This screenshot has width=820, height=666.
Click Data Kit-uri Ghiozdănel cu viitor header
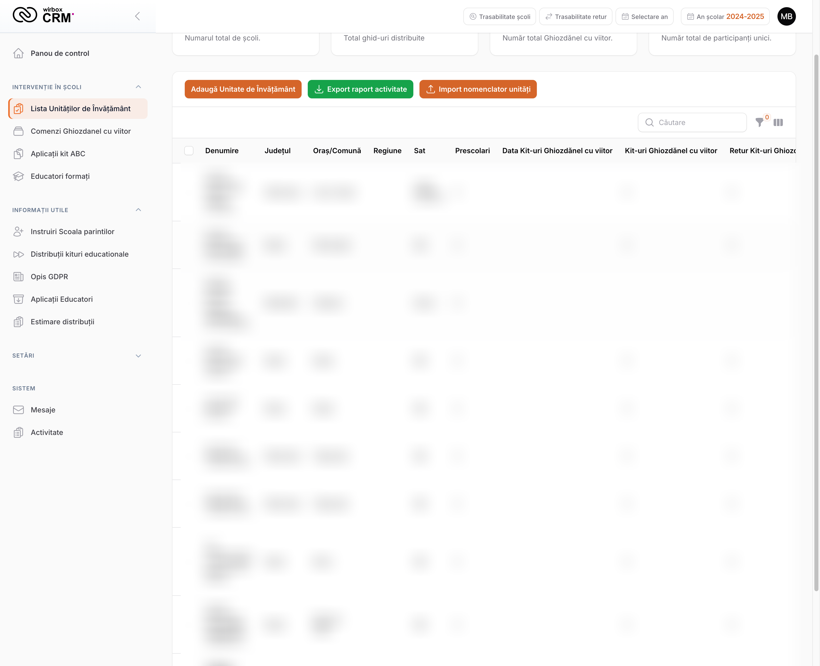click(x=557, y=151)
